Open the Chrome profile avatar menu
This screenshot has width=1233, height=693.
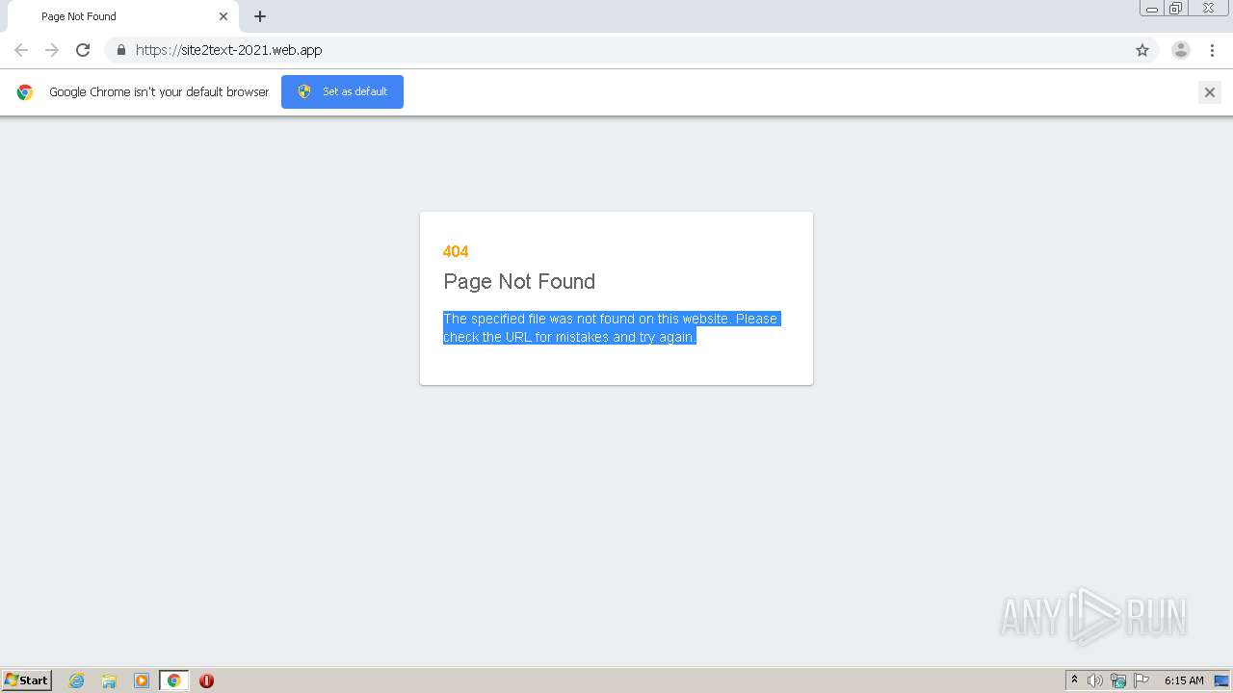1181,50
